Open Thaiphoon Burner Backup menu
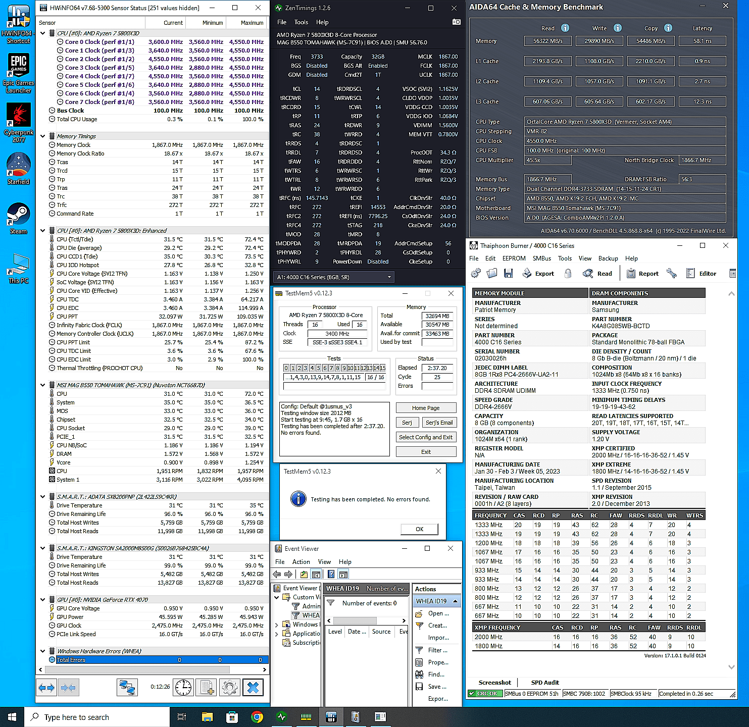This screenshot has height=727, width=749. pyautogui.click(x=608, y=258)
